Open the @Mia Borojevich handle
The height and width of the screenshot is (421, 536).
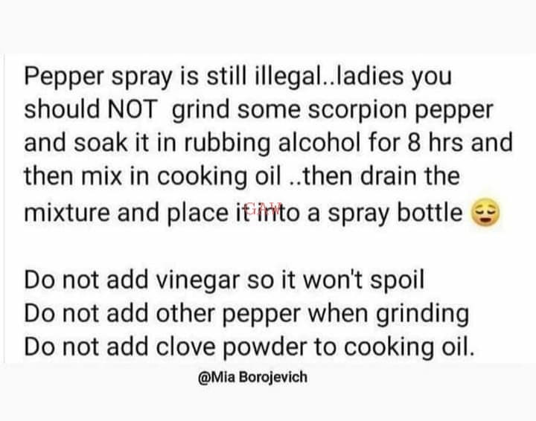pos(252,377)
